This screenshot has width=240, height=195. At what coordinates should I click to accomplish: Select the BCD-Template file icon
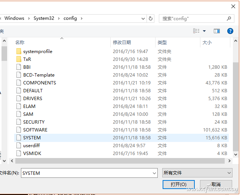coord(19,75)
